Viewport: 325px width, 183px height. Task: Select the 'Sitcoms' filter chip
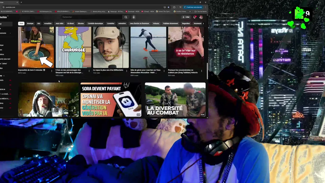(81, 23)
